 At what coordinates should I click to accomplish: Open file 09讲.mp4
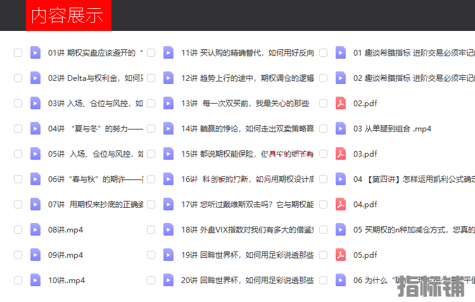[65, 255]
